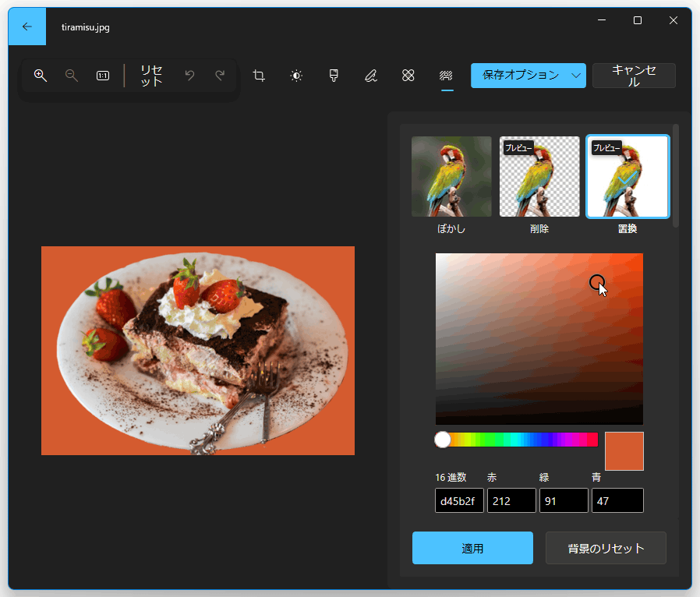Choose the 削除 remove background thumbnail
Screen dimensions: 700x597
tap(539, 177)
